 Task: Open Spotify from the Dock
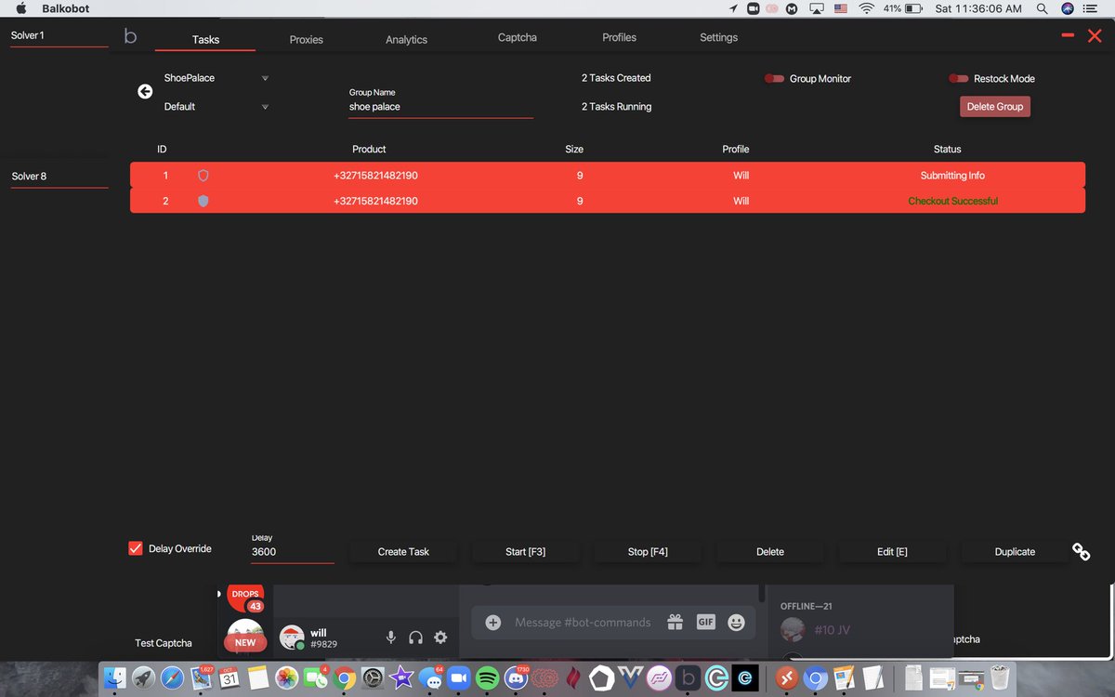coord(487,678)
